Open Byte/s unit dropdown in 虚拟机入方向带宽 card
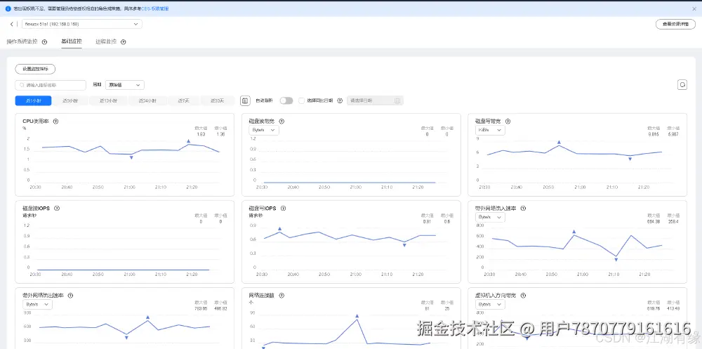 [x=490, y=305]
